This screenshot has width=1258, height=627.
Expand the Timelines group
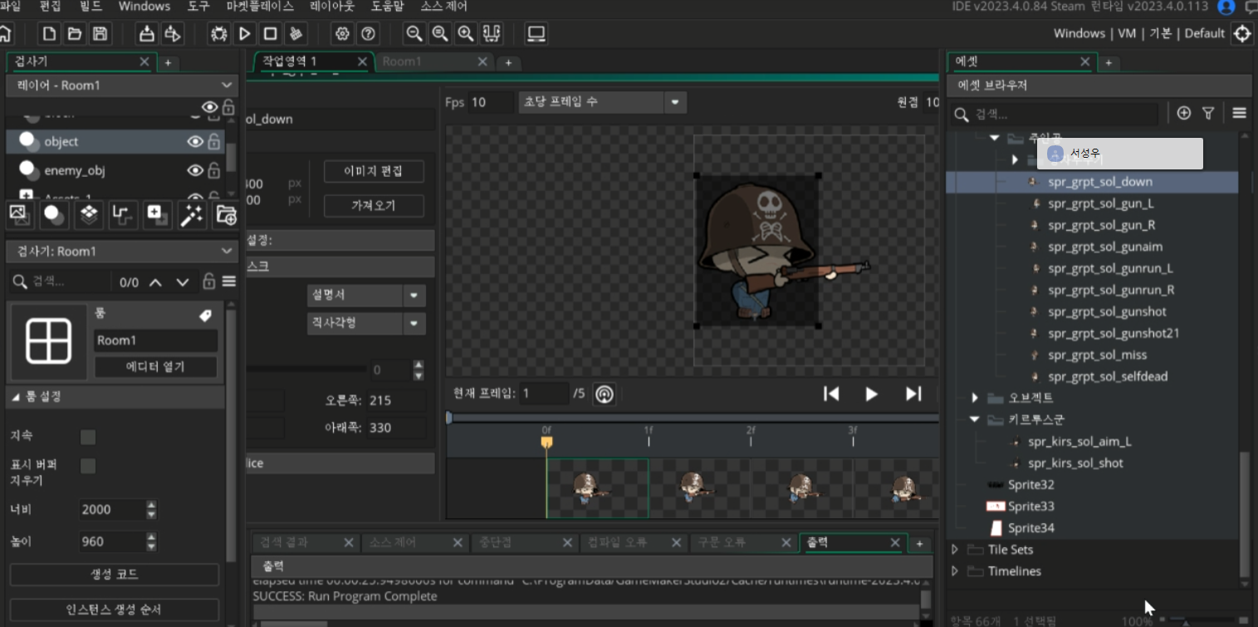[x=955, y=571]
